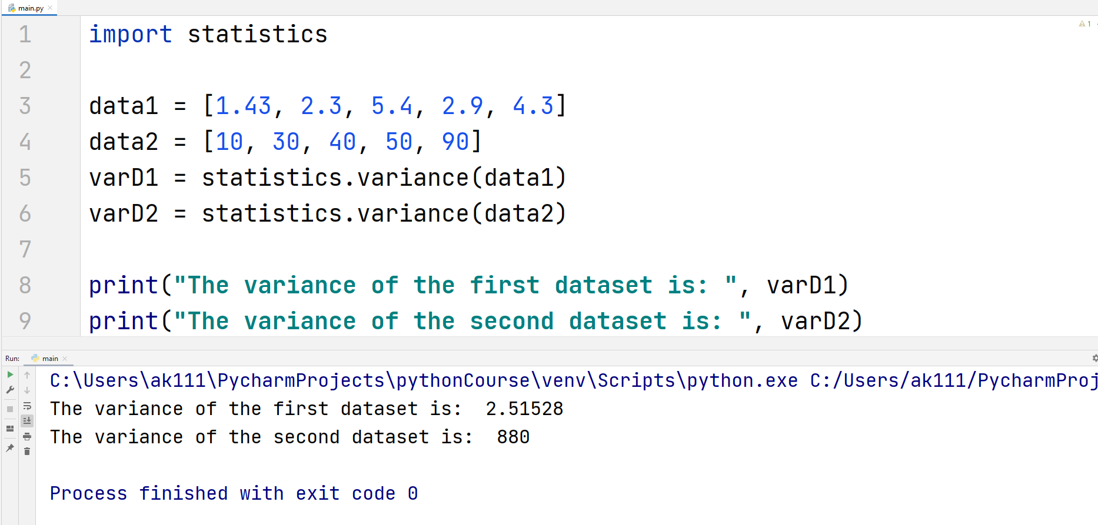
Task: Rerun the main script
Action: [x=10, y=374]
